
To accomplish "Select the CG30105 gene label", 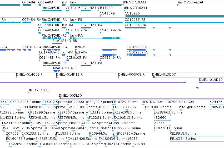I will coord(73,8).
